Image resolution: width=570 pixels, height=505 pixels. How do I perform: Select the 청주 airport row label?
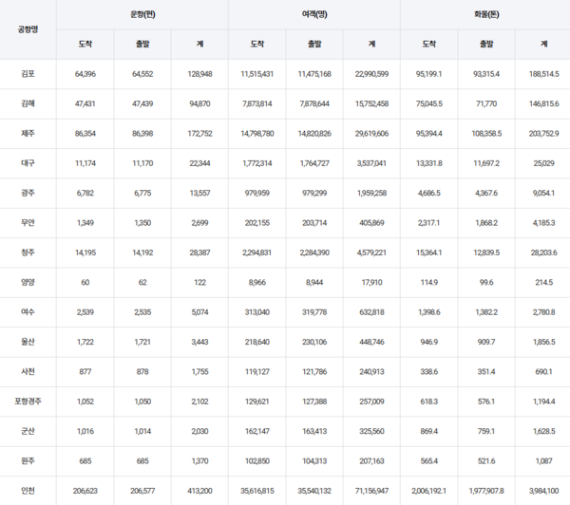(28, 252)
